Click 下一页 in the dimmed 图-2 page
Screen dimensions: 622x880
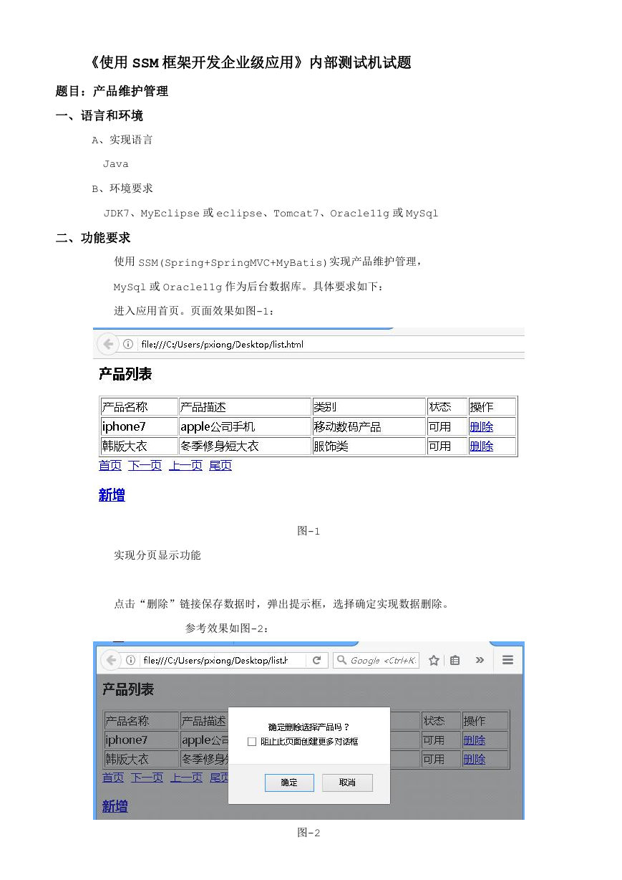(x=147, y=778)
